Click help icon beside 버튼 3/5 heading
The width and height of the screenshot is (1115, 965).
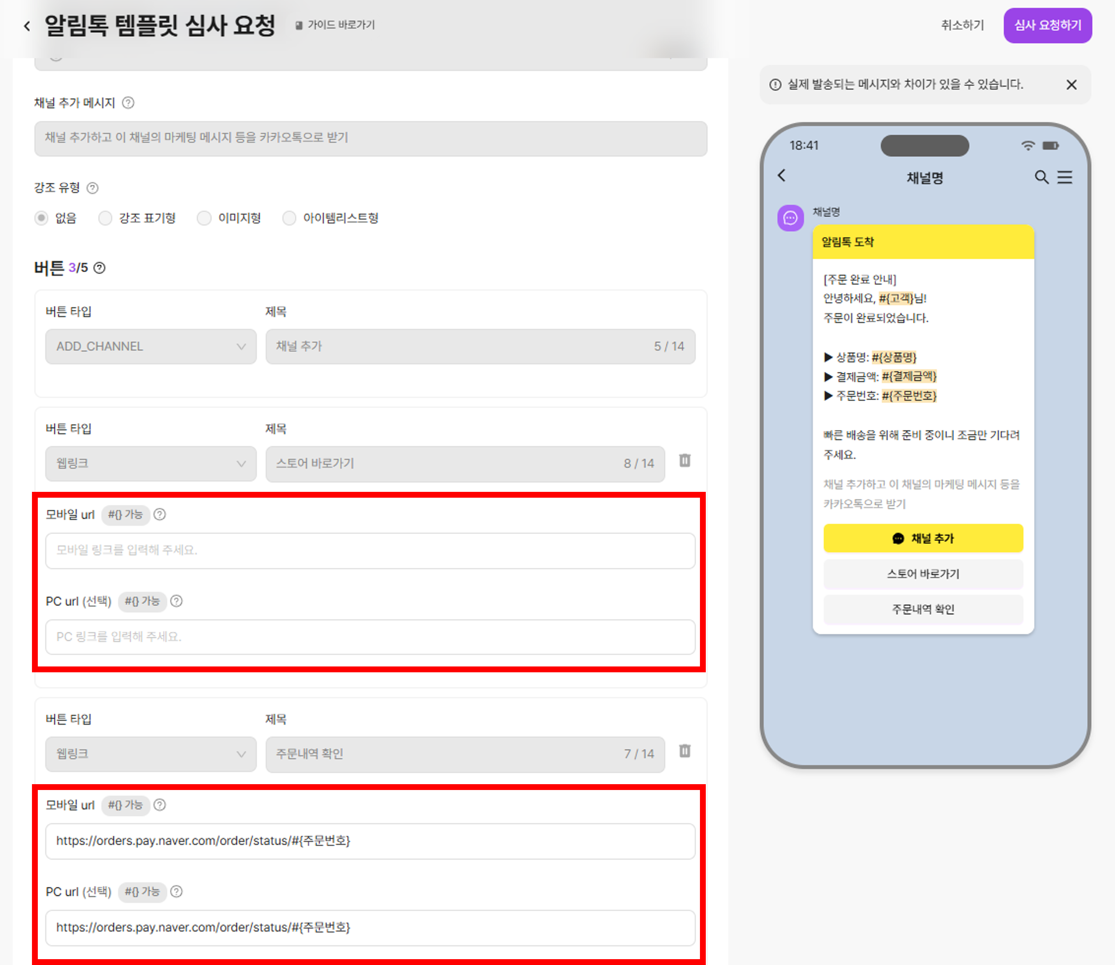point(100,268)
